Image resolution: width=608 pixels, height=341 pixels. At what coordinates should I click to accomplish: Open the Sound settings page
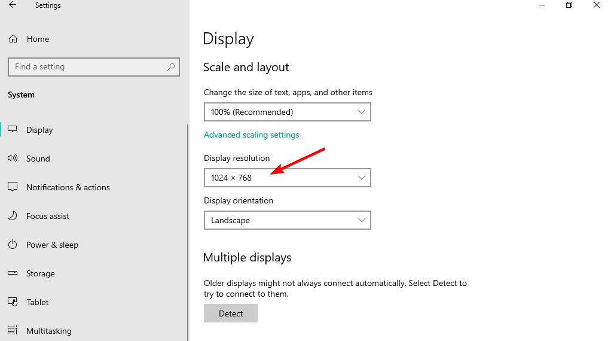tap(38, 159)
